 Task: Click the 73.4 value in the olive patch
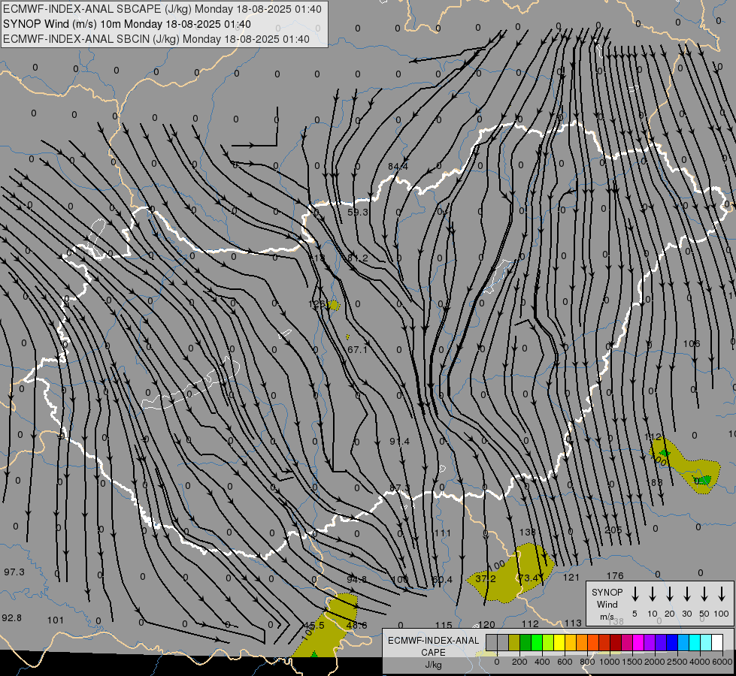pos(528,578)
